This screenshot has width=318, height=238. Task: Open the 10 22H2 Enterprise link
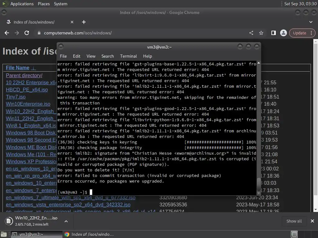pos(31,82)
